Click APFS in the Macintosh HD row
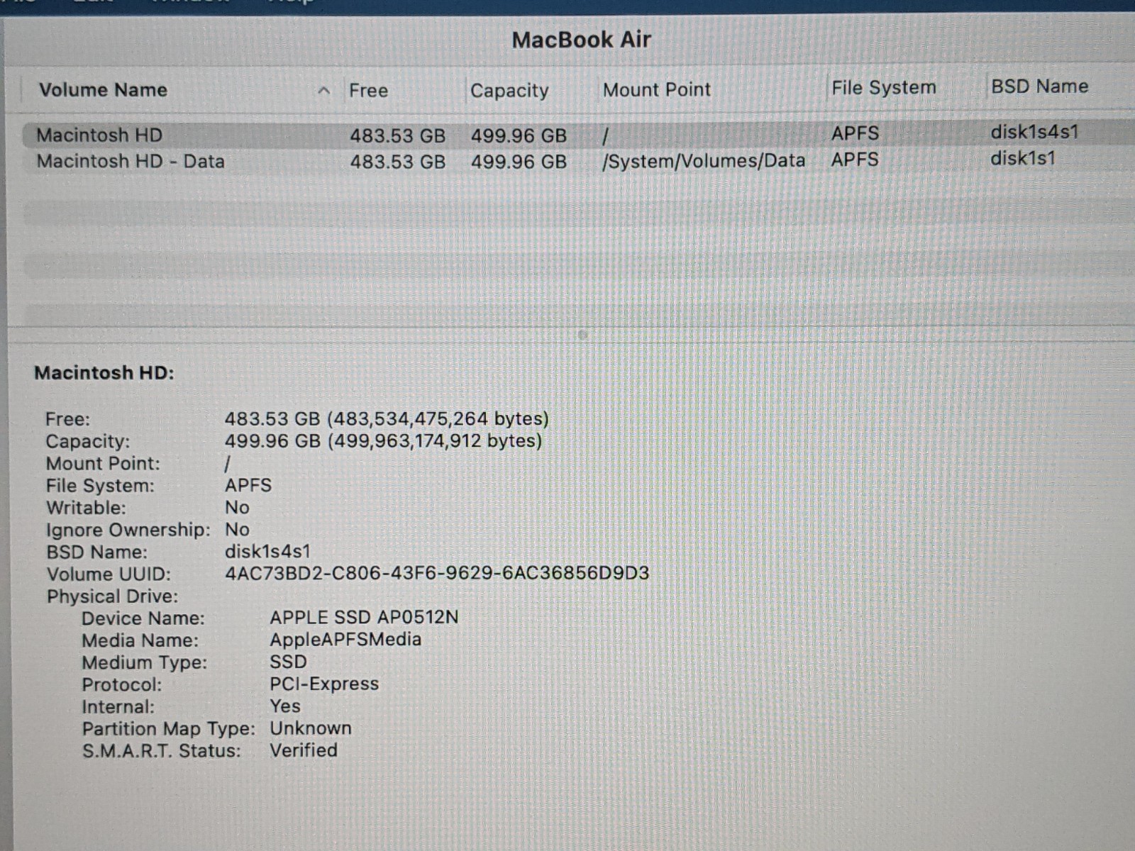 tap(855, 133)
